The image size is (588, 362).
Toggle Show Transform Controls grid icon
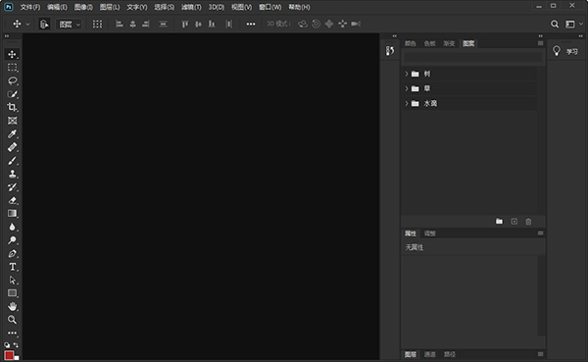coord(97,24)
